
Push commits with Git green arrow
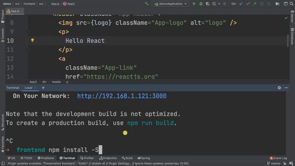point(254,4)
